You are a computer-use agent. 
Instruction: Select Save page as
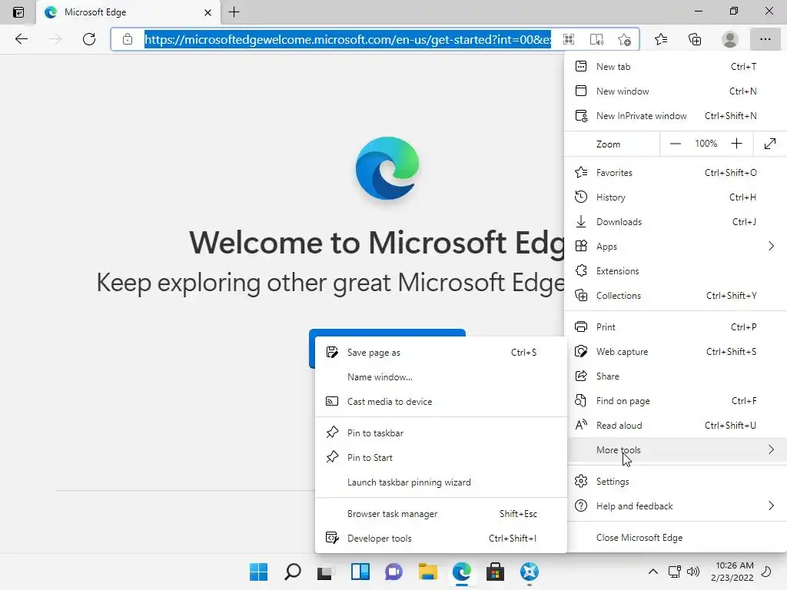coord(440,353)
